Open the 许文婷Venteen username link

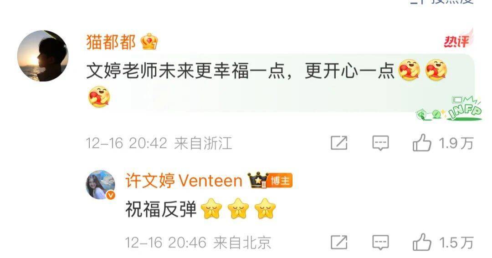tap(184, 181)
